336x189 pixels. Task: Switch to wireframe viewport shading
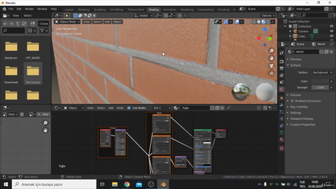click(254, 22)
